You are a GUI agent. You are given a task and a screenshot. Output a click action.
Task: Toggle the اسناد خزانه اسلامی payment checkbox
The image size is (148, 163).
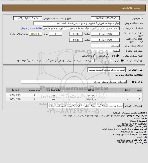coord(93,61)
